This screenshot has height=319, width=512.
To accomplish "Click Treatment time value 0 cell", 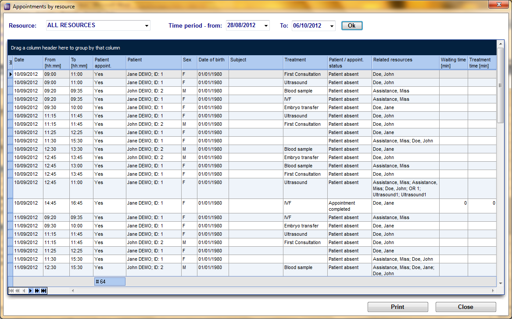I will pos(482,206).
